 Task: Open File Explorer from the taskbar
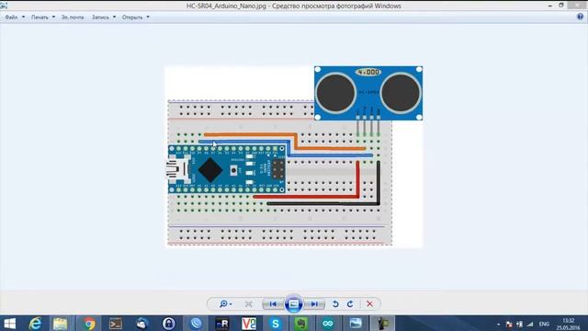pos(60,324)
